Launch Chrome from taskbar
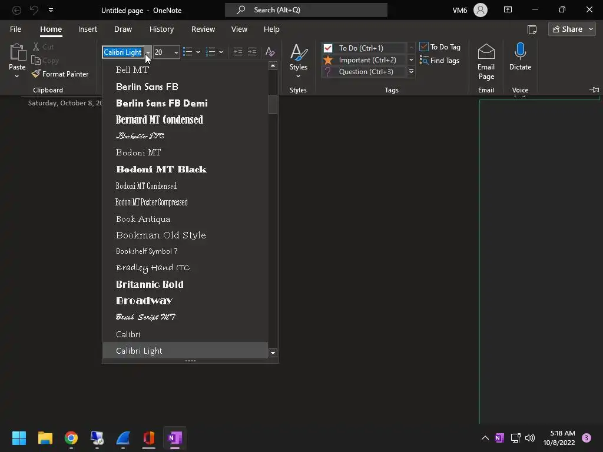Image resolution: width=603 pixels, height=452 pixels. [71, 438]
